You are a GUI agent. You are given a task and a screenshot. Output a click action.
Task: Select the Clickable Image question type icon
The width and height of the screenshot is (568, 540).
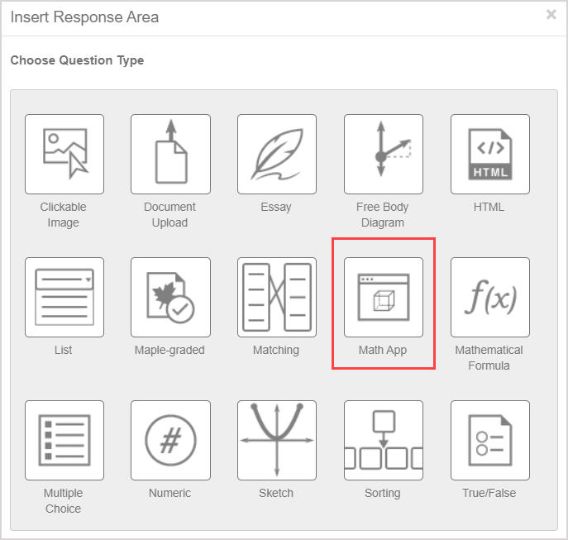tap(64, 154)
